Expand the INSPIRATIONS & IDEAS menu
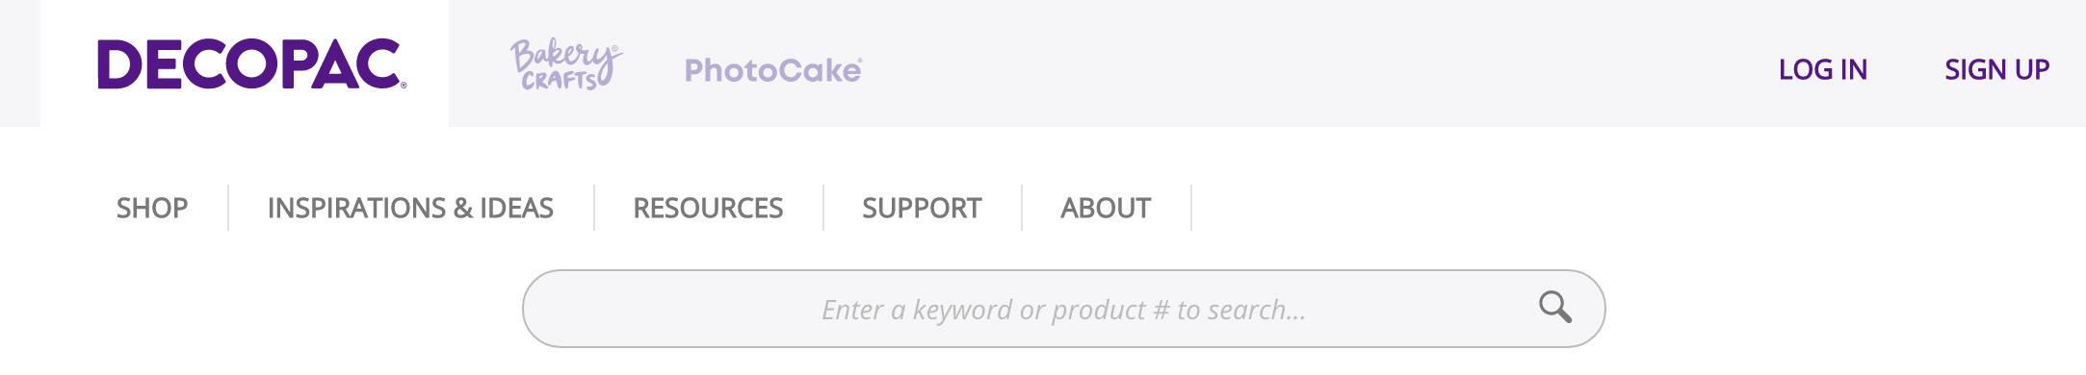The image size is (2086, 375). [x=410, y=208]
